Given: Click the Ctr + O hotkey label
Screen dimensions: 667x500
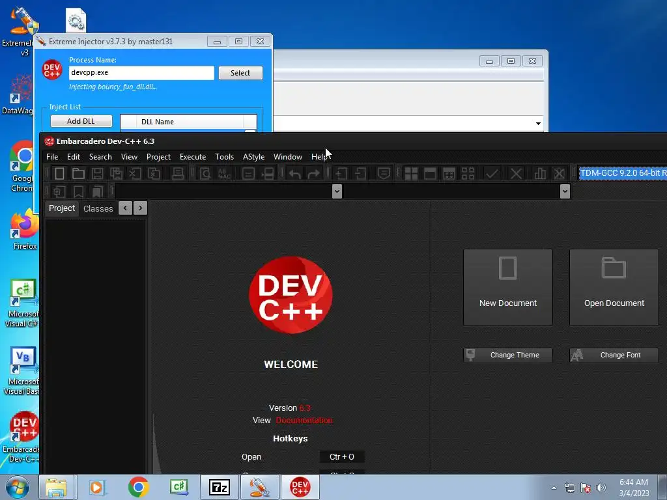Looking at the screenshot, I should 341,456.
